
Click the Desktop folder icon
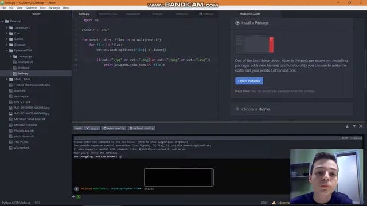tap(7, 21)
